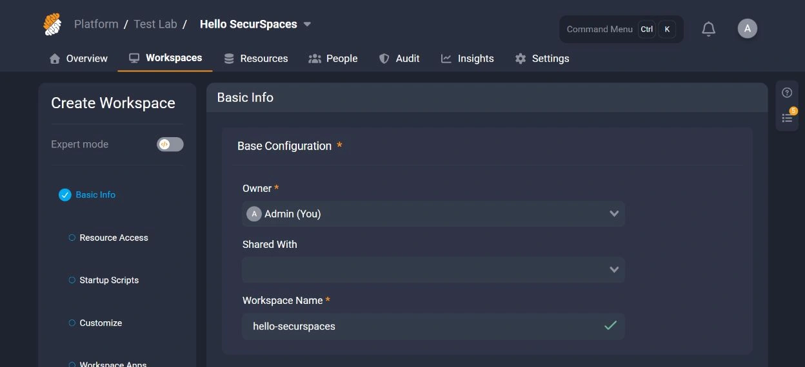
Task: Click the Resource Access step circle
Action: pos(72,238)
